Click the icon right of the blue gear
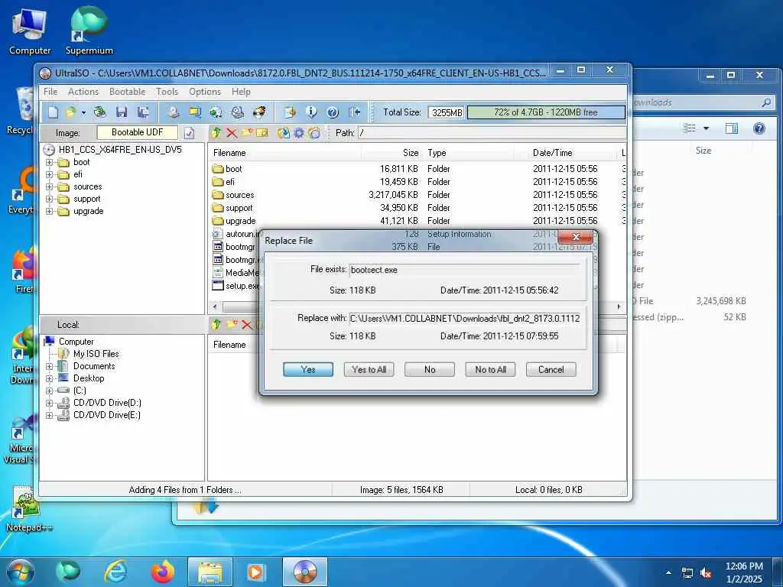Screen dimensions: 783x587 [314, 133]
